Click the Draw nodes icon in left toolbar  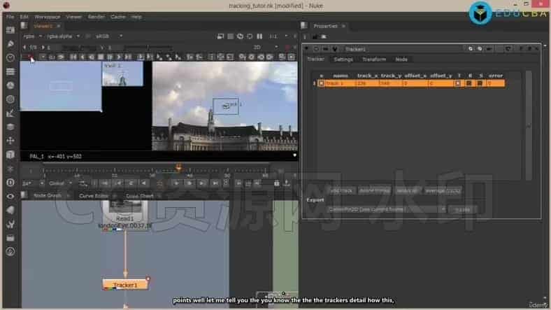10,43
